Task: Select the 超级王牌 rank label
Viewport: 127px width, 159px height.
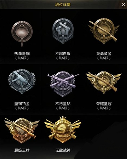Action: [22, 150]
